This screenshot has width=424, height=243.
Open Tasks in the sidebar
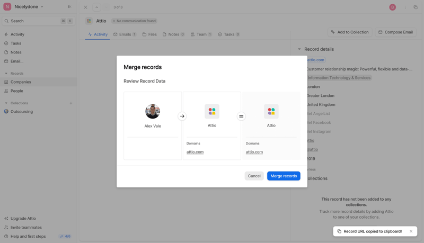16,43
